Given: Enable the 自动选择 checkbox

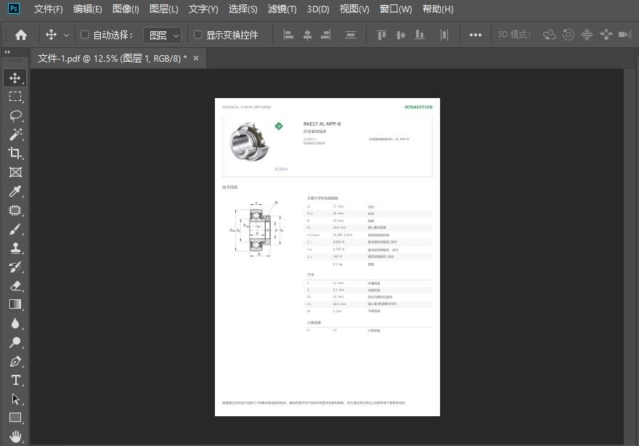Looking at the screenshot, I should click(x=84, y=35).
